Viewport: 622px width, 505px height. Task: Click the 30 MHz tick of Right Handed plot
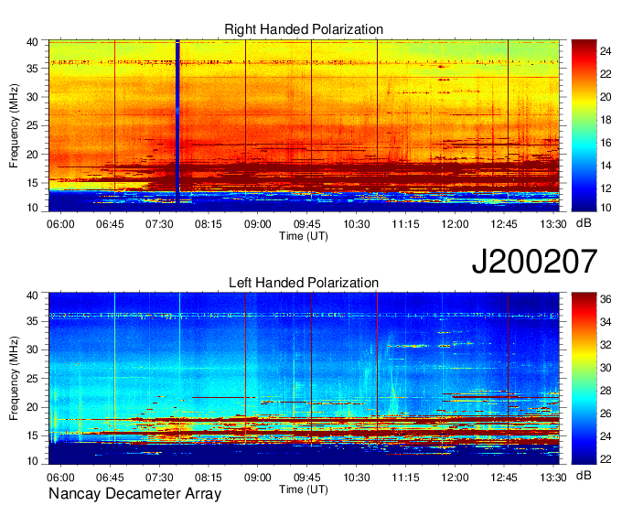pos(32,97)
